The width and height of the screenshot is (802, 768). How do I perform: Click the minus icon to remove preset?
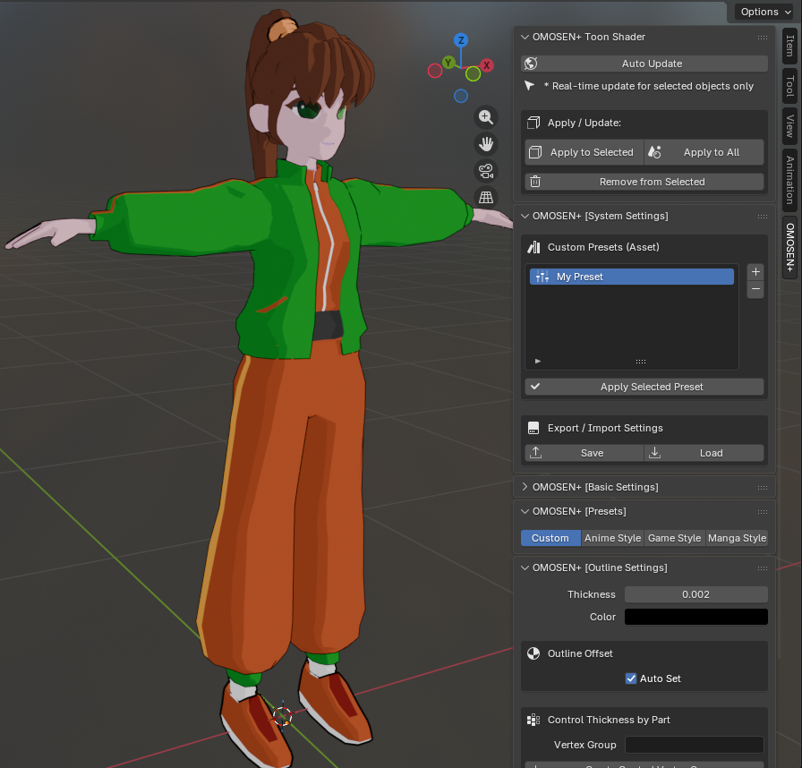point(755,289)
